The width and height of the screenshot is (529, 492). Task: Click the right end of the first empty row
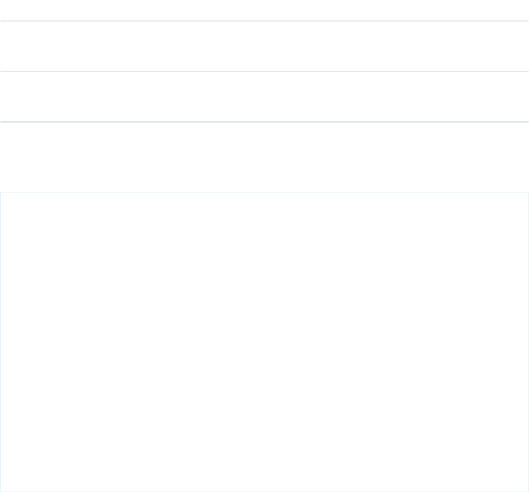(522, 46)
